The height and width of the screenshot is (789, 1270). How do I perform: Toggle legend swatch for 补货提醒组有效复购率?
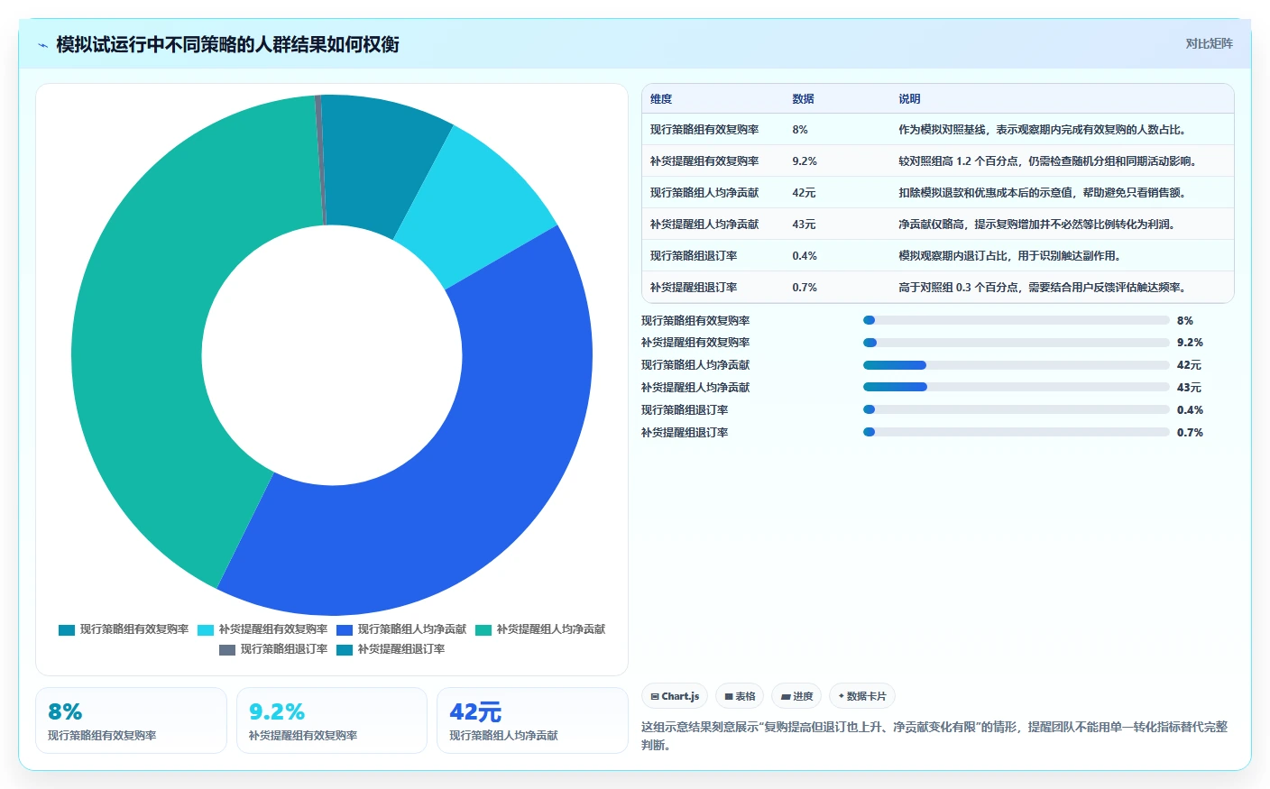206,629
